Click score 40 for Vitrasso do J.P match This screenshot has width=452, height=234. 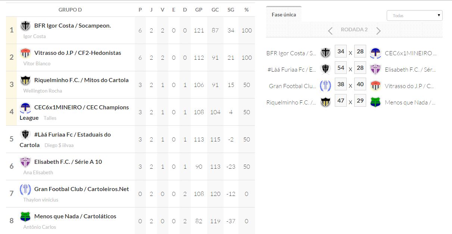(x=360, y=84)
